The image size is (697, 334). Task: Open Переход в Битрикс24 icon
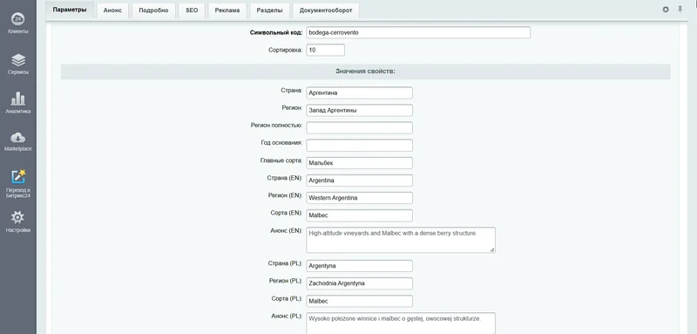click(17, 176)
